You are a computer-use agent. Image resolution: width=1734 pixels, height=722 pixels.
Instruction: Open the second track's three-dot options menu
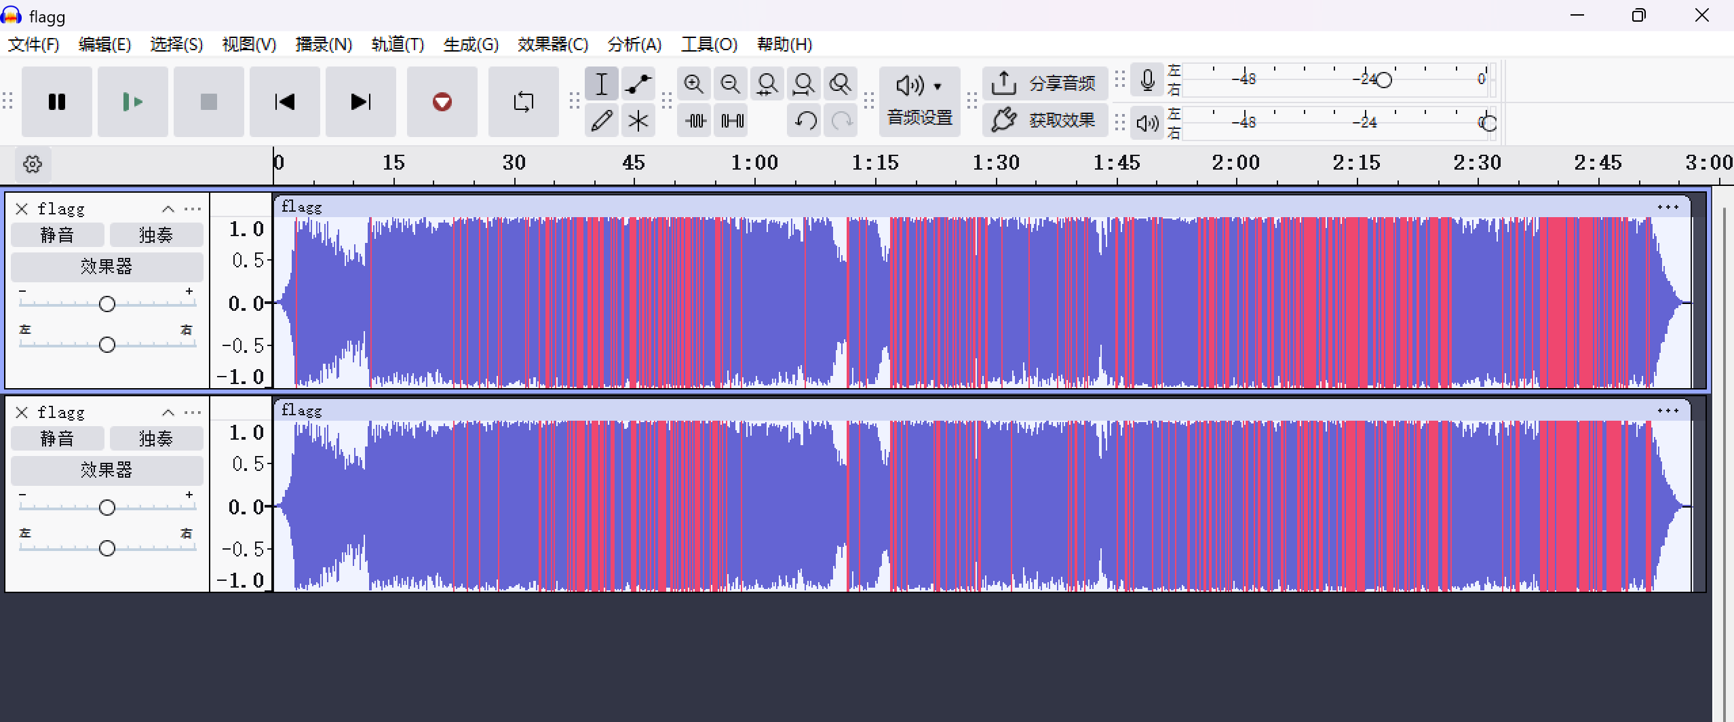click(193, 413)
